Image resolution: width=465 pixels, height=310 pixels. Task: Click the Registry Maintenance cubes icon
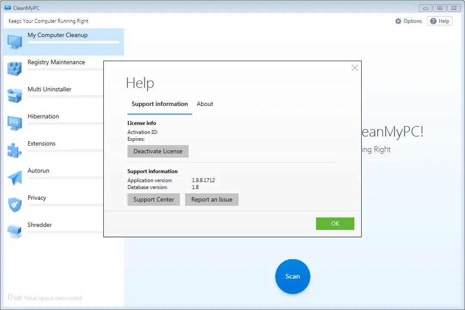15,68
